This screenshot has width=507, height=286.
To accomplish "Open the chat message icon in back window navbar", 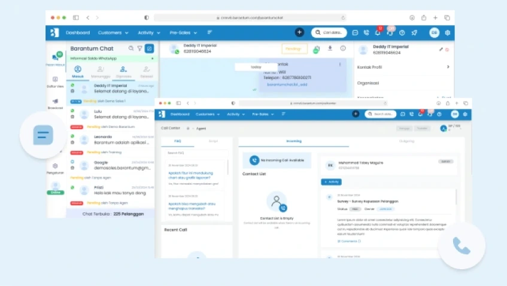I will pyautogui.click(x=355, y=33).
